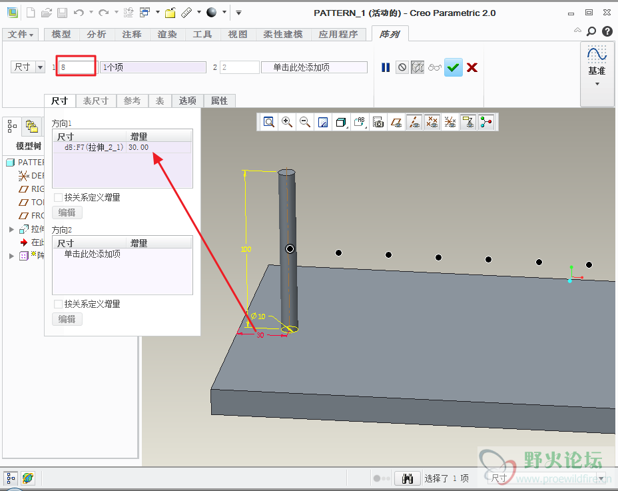Click the search find icon in ribbon corner

pyautogui.click(x=591, y=31)
